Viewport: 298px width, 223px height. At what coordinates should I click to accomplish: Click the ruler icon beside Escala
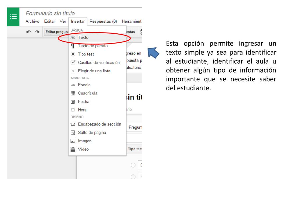pyautogui.click(x=73, y=85)
